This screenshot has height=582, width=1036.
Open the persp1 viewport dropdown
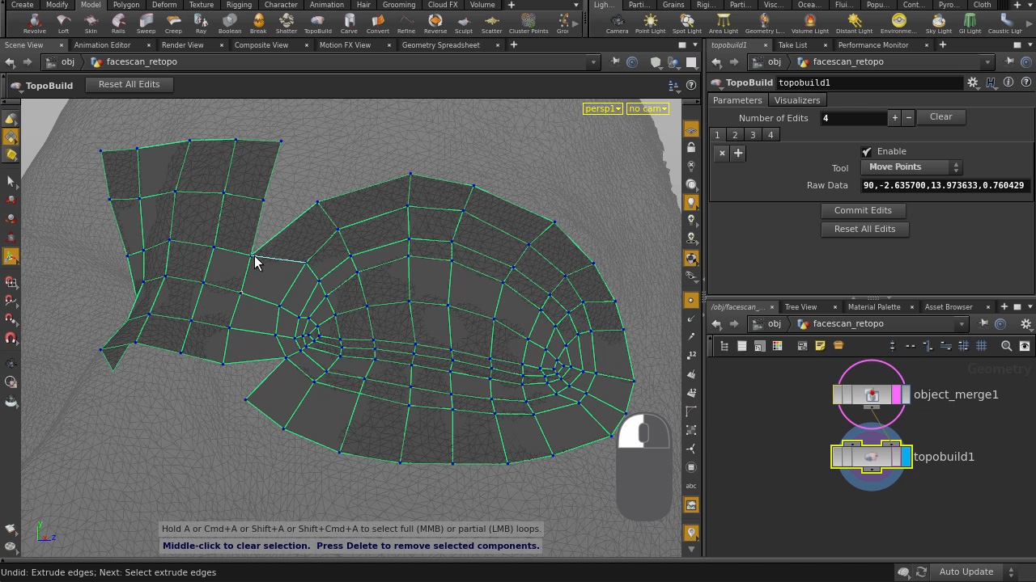pyautogui.click(x=602, y=108)
